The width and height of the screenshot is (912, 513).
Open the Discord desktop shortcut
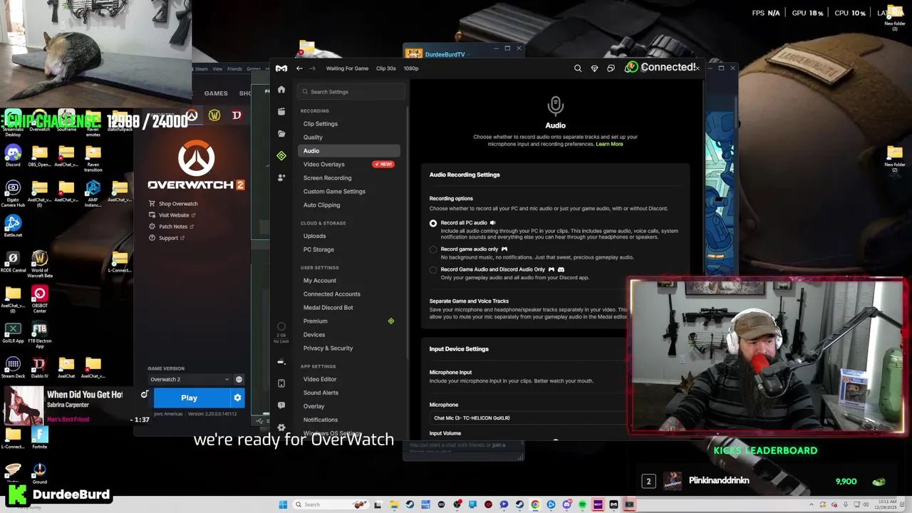tap(13, 156)
